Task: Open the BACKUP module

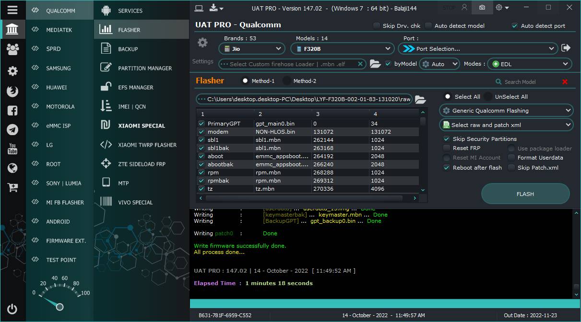Action: click(142, 49)
